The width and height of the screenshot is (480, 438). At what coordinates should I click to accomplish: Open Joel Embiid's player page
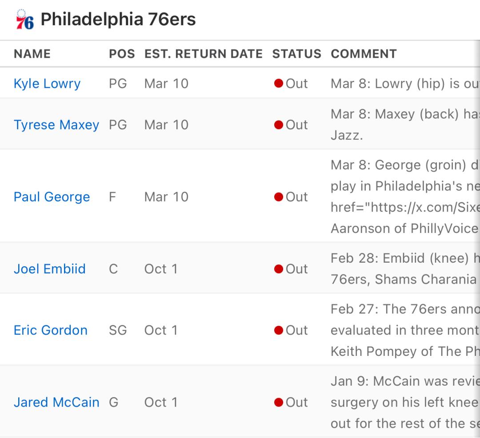[x=50, y=269]
